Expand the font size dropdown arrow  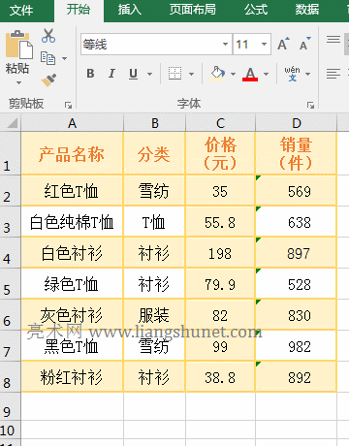(x=265, y=45)
